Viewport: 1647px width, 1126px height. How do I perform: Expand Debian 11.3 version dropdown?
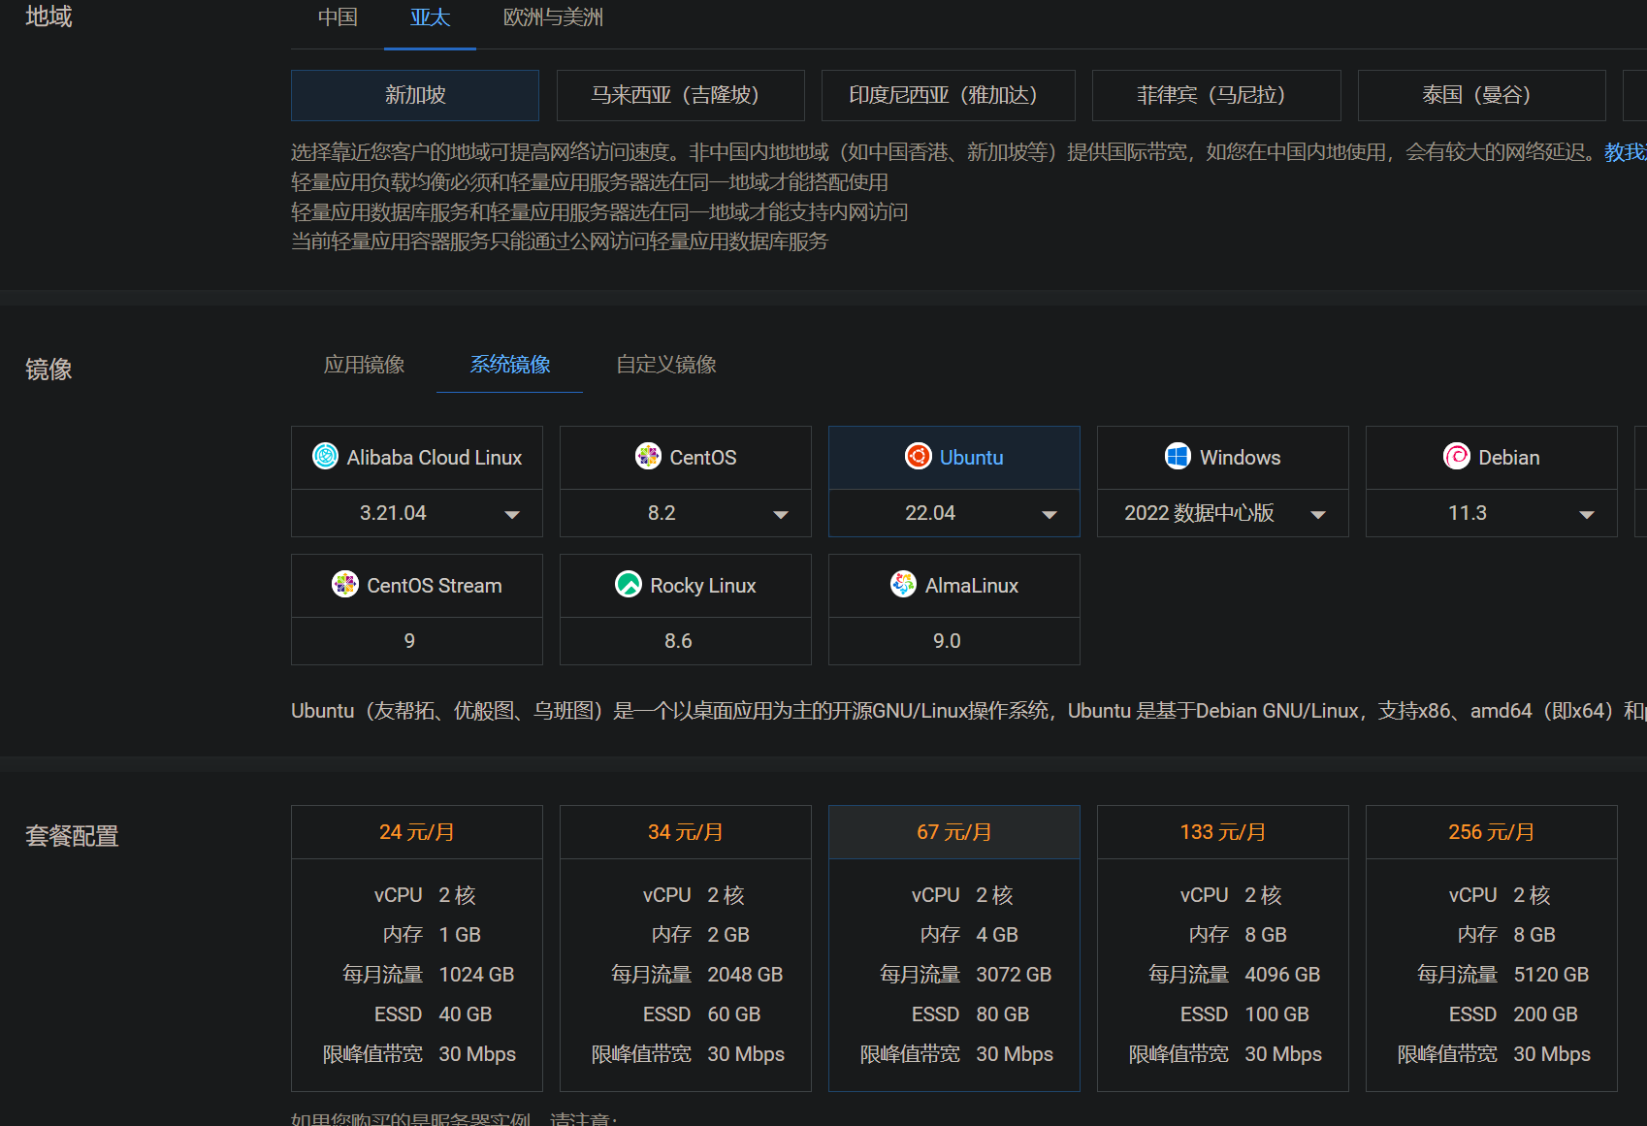point(1492,513)
